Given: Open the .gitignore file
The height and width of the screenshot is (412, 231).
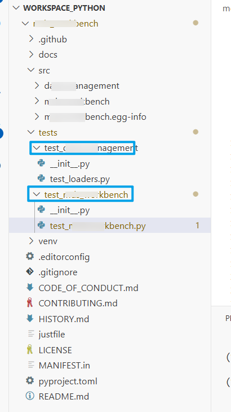Looking at the screenshot, I should point(58,272).
